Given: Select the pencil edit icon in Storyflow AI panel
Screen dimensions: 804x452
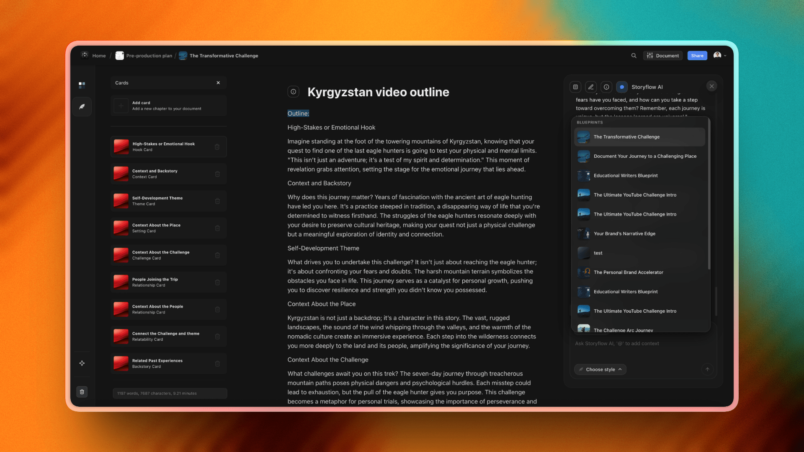Looking at the screenshot, I should point(590,87).
